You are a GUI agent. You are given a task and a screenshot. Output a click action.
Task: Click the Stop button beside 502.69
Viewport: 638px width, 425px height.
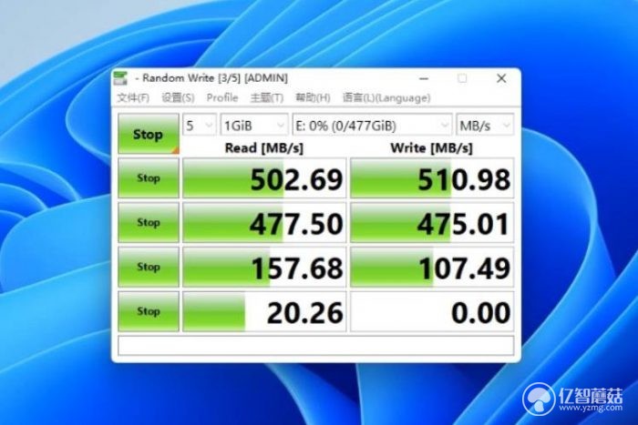(149, 178)
